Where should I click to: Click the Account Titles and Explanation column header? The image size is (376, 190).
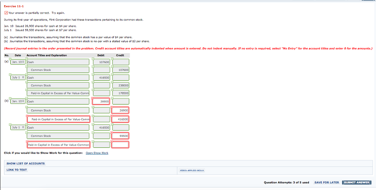(47, 55)
